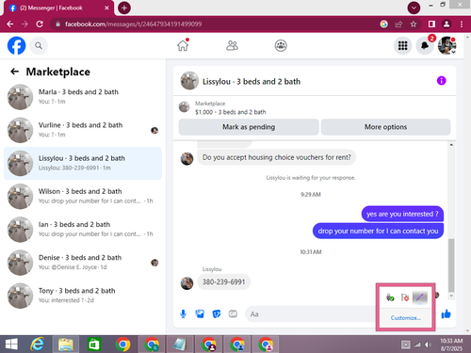Image resolution: width=471 pixels, height=353 pixels.
Task: Click the share page icon in address bar
Action: point(398,24)
